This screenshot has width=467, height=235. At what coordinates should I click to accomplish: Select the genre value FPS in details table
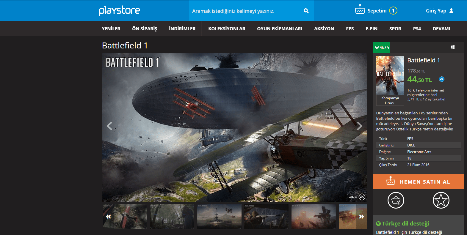[410, 139]
